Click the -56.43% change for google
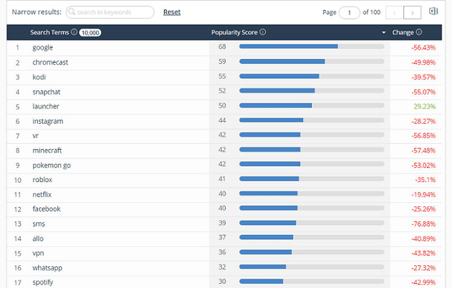The image size is (452, 288). pyautogui.click(x=423, y=48)
